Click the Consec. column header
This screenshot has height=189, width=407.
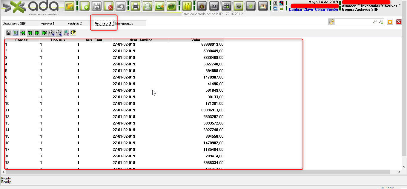pos(22,40)
